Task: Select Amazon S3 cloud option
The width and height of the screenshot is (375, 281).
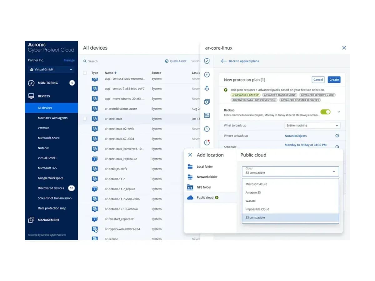Action: point(290,193)
